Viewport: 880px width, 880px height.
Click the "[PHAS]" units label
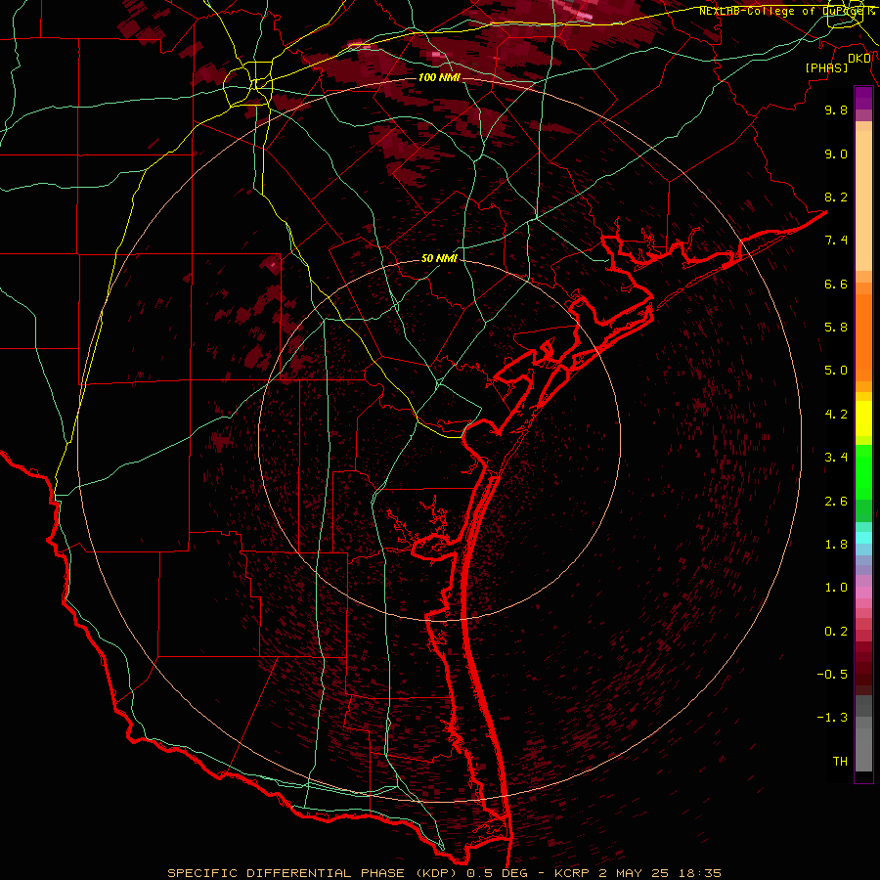[826, 68]
